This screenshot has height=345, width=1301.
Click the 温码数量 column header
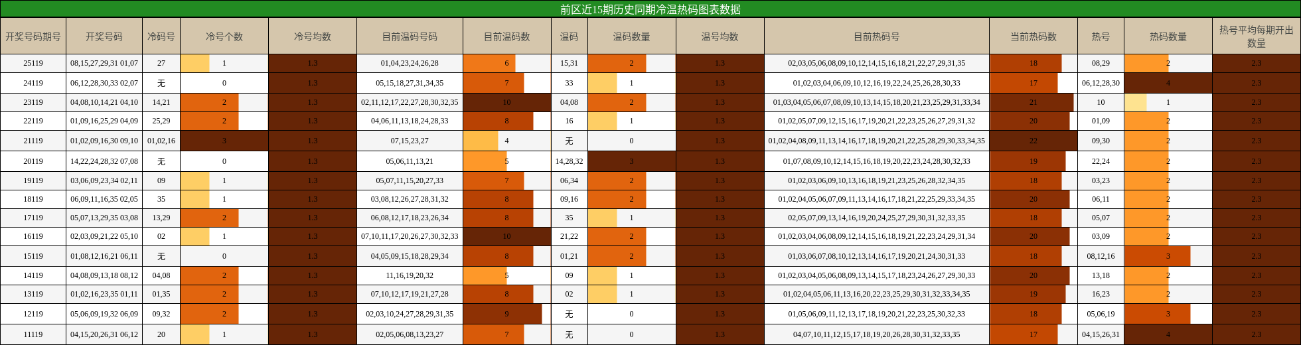pos(631,36)
